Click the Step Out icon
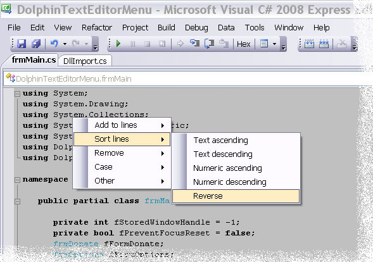The height and width of the screenshot is (262, 373). [224, 43]
